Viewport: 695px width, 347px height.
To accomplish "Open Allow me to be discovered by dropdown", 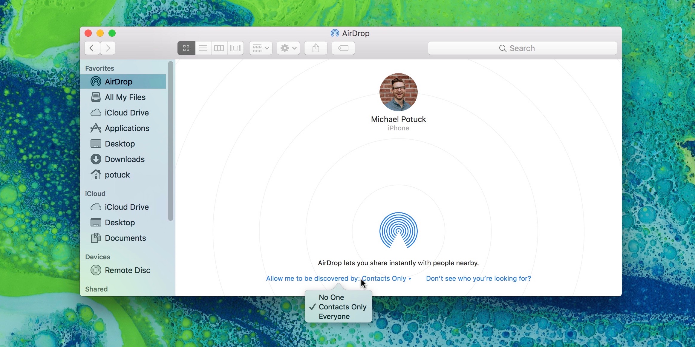I will [339, 278].
